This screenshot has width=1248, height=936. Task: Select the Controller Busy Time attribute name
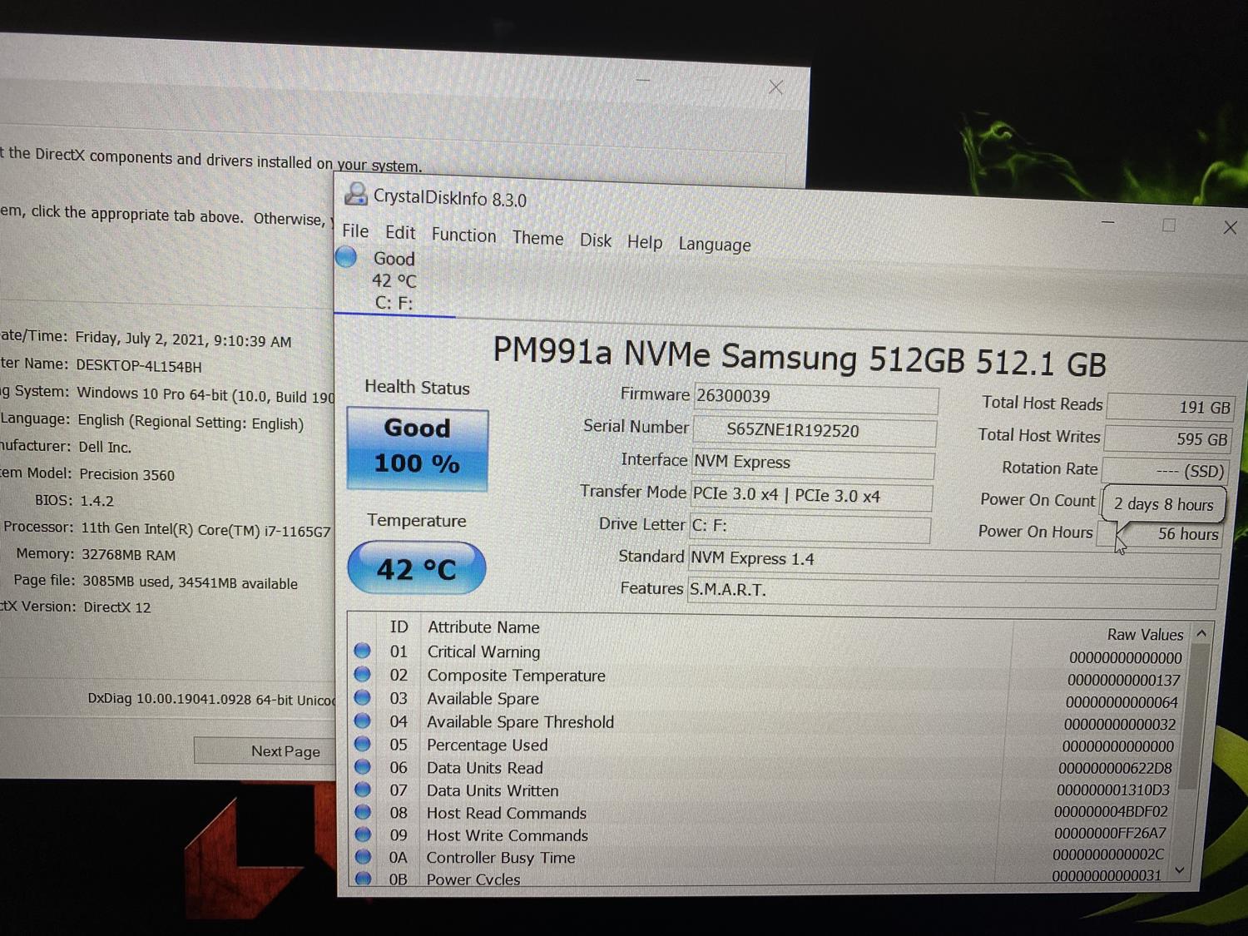tap(500, 857)
